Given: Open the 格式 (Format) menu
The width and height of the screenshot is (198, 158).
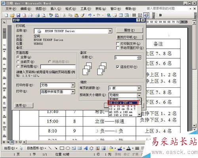Looking at the screenshot, I should click(70, 9).
